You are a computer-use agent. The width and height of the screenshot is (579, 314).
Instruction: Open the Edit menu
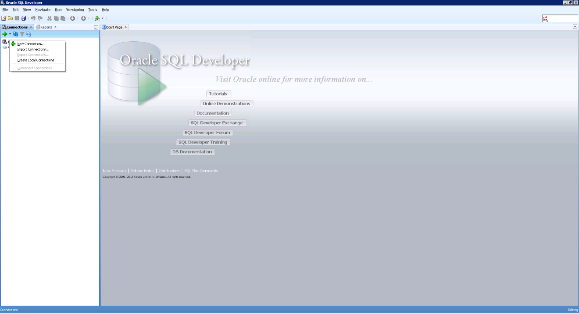pos(15,10)
